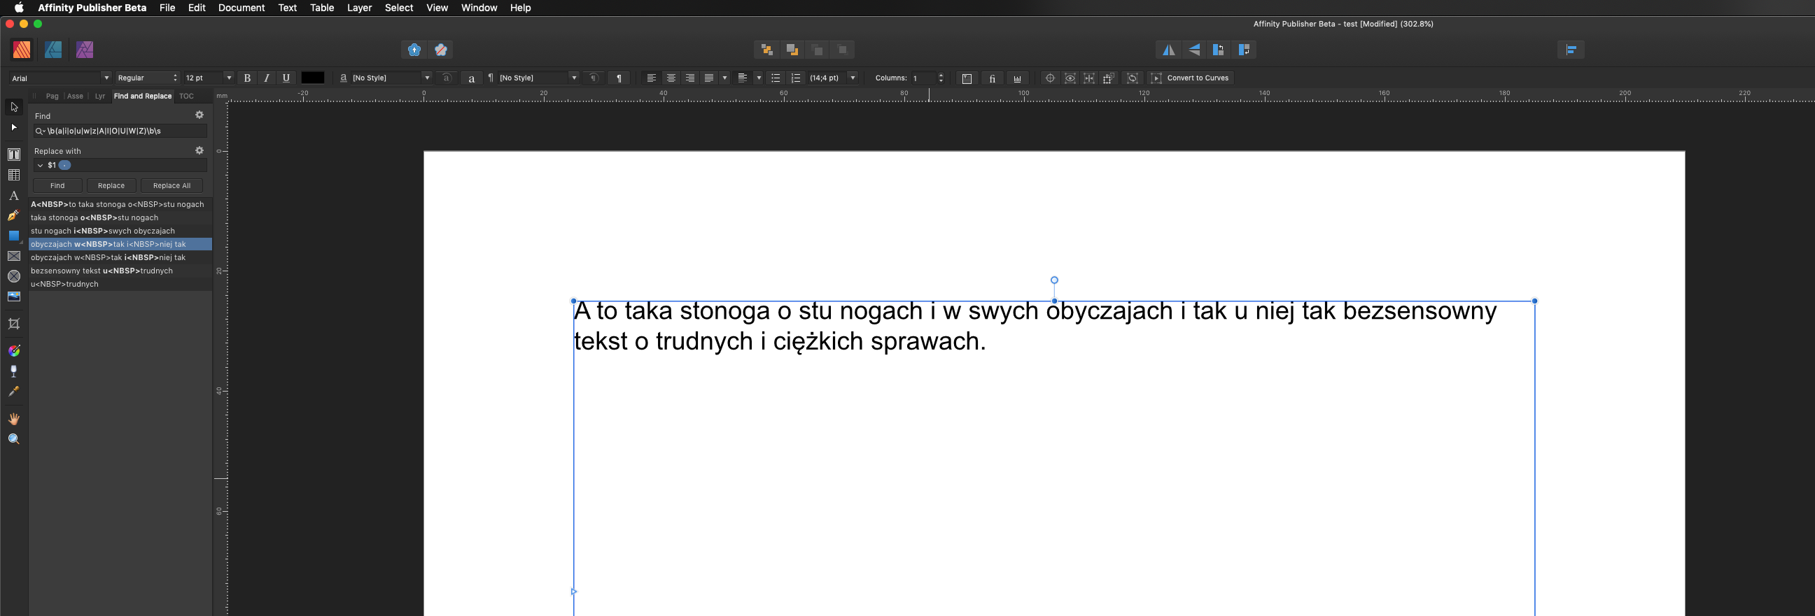Expand more justify alignment options arrow
The width and height of the screenshot is (1815, 616).
click(724, 78)
